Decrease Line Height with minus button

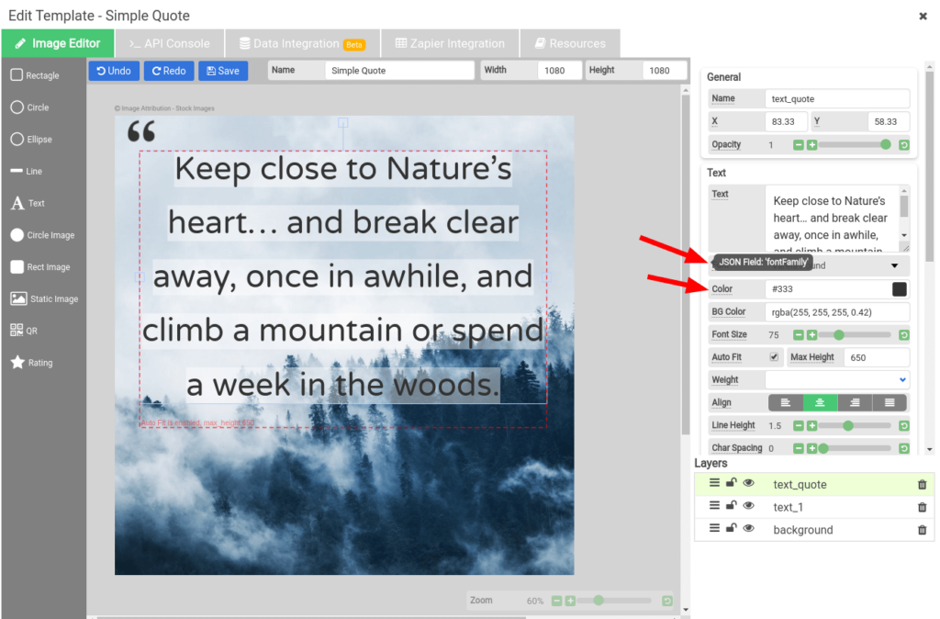click(x=798, y=426)
